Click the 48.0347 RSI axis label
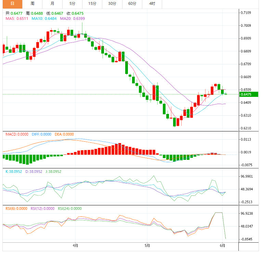Screen dimensions: 262x255 tap(247, 226)
